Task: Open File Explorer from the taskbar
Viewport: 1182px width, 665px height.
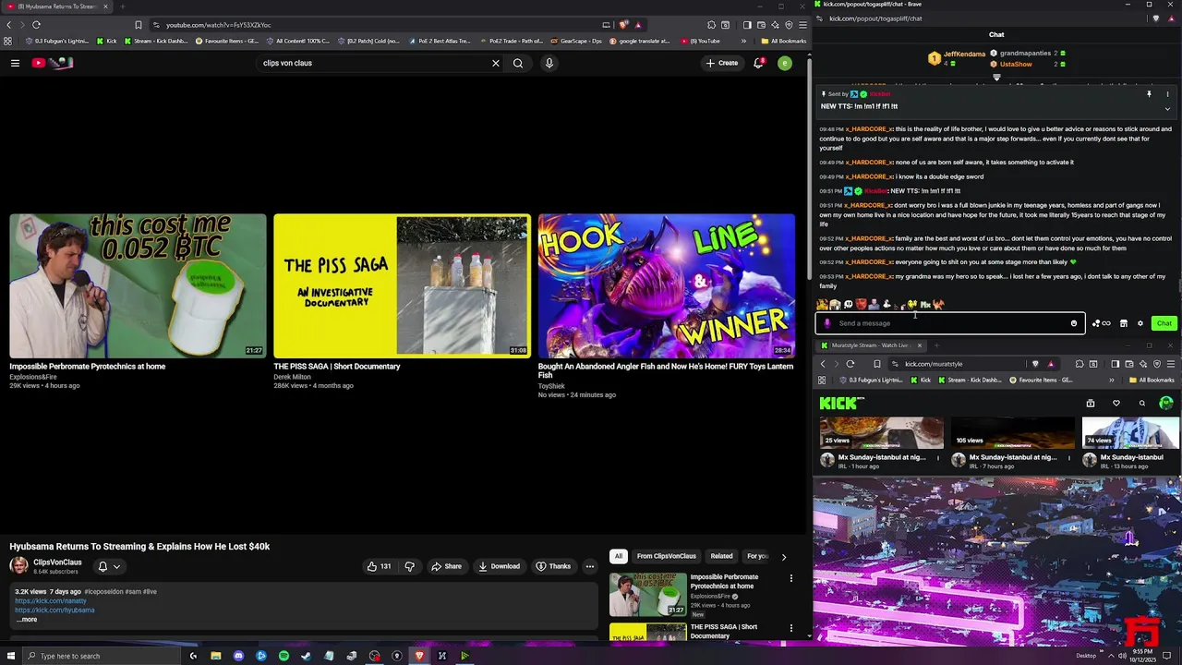Action: click(x=216, y=656)
